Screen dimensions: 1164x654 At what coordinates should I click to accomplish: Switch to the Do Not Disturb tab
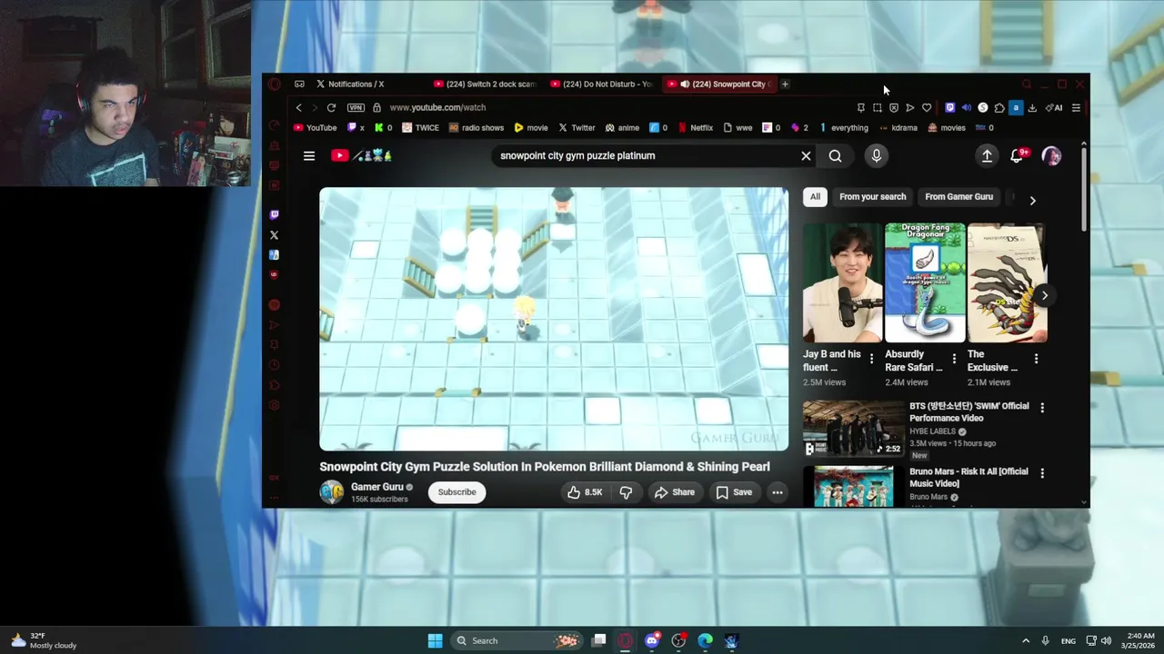click(602, 84)
